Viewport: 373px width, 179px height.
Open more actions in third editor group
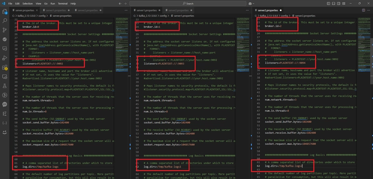coord(368,10)
